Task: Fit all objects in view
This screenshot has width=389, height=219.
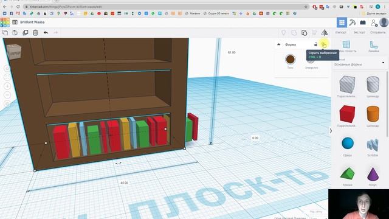Action: pyautogui.click(x=7, y=77)
